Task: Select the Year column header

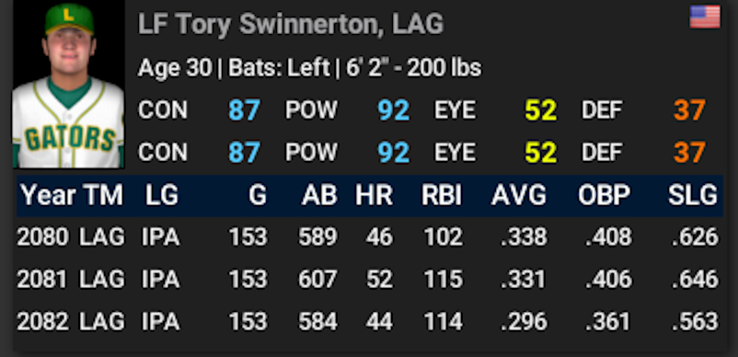Action: coord(49,195)
